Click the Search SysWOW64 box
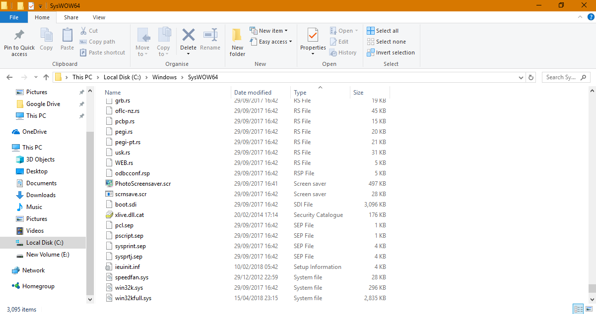 tap(565, 77)
